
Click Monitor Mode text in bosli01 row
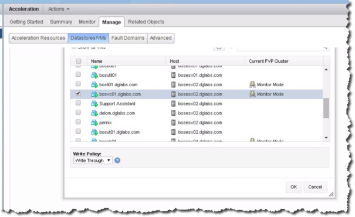(270, 84)
